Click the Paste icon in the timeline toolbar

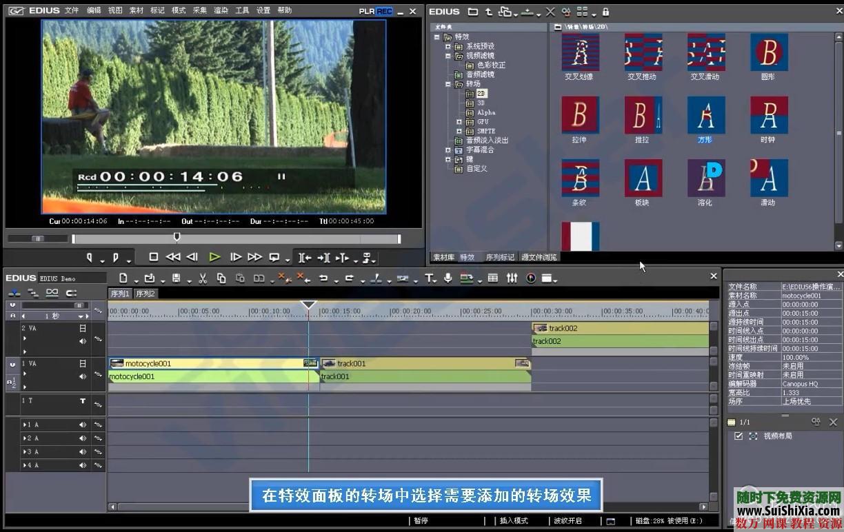point(239,278)
